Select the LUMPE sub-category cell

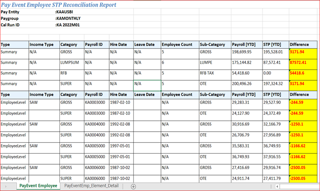click(x=215, y=65)
